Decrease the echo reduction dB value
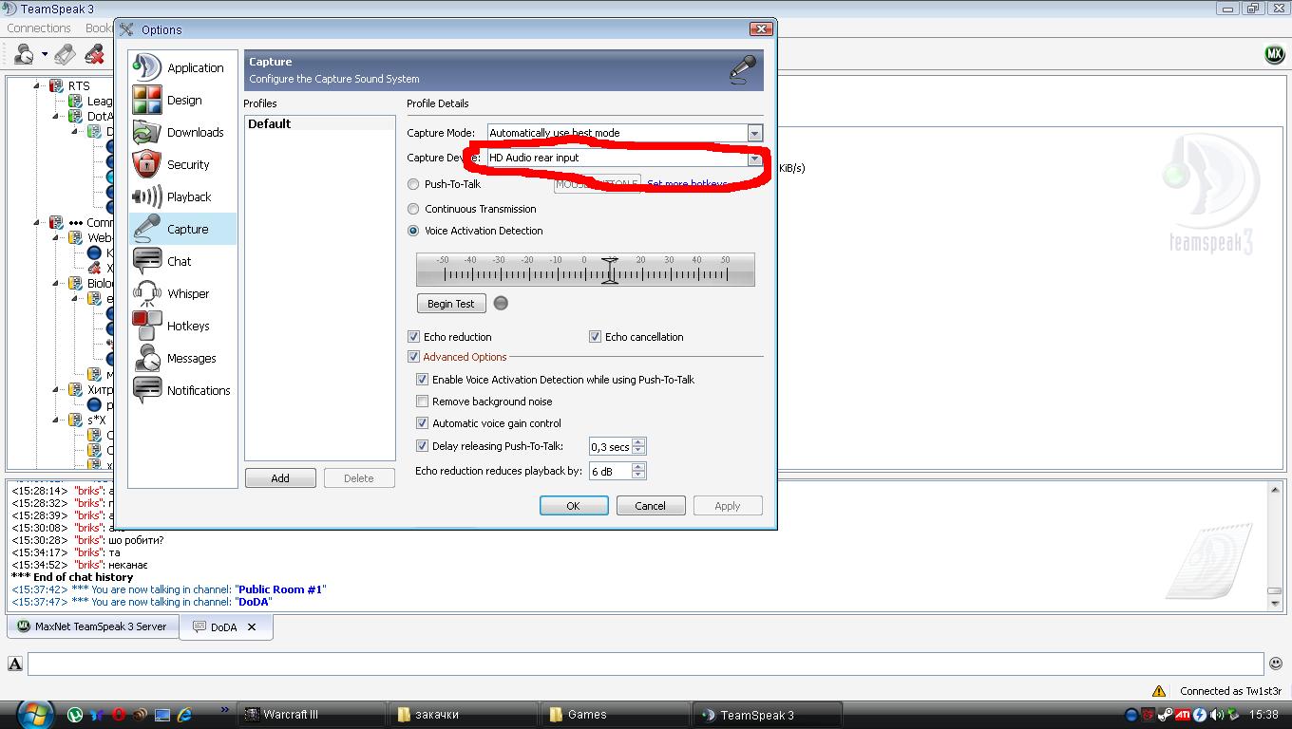This screenshot has height=729, width=1292. click(x=638, y=475)
